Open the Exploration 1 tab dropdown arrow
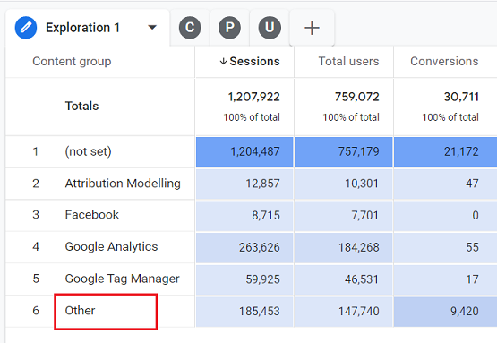The height and width of the screenshot is (343, 497). [x=152, y=28]
